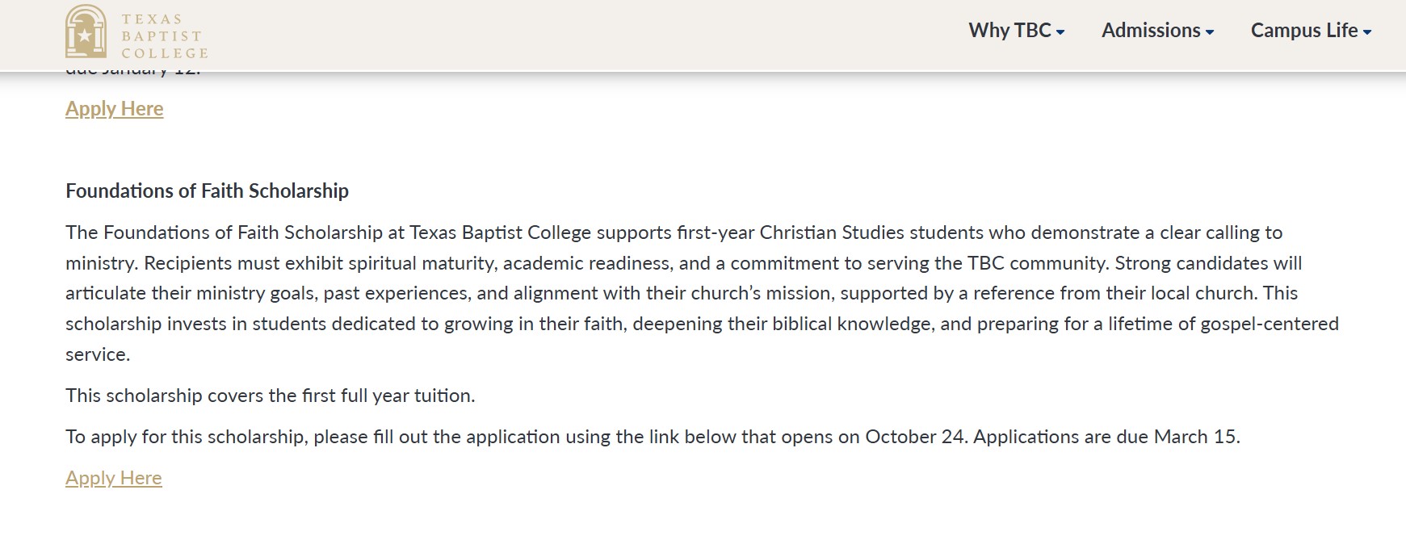Viewport: 1406px width, 536px height.
Task: Expand the Campus Life navigation section
Action: tap(1305, 31)
